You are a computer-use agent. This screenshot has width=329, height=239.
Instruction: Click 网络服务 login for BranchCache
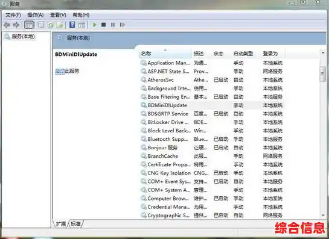click(x=273, y=156)
